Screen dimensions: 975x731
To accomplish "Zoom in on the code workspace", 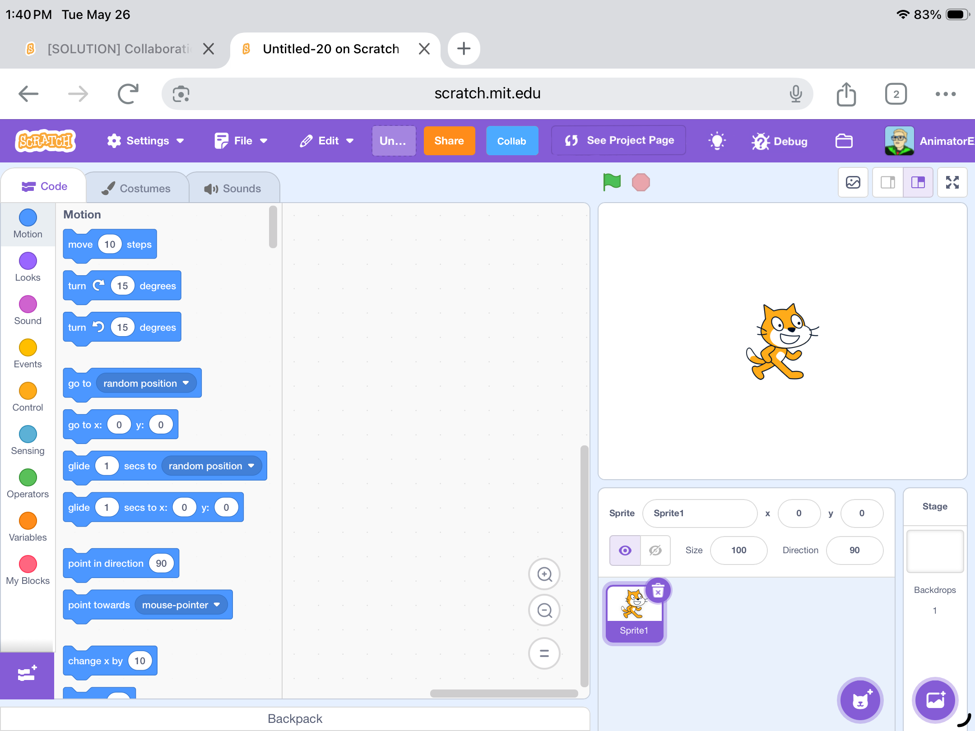I will click(x=544, y=574).
